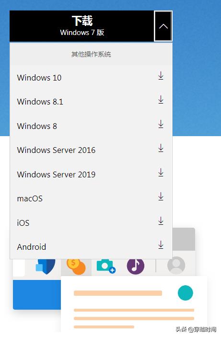Select the iOS option
This screenshot has height=337, width=221.
coord(91,223)
